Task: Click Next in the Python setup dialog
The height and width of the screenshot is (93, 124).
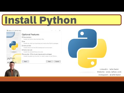Action: coord(49,61)
